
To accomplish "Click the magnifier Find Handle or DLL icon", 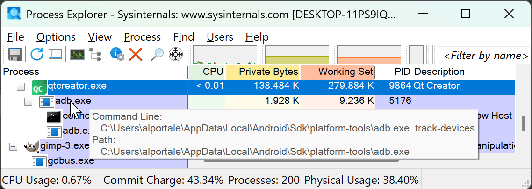I will [157, 54].
